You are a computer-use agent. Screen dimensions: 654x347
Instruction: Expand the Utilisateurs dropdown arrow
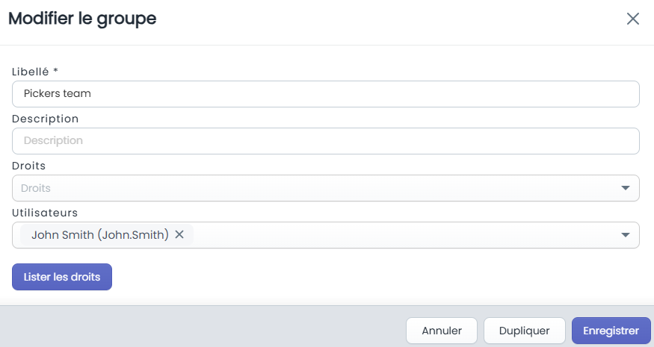625,235
